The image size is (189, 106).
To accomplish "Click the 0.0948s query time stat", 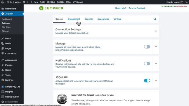I will [x=61, y=2].
